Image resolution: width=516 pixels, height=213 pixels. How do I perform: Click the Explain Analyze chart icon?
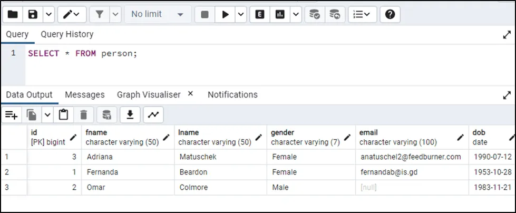click(280, 14)
